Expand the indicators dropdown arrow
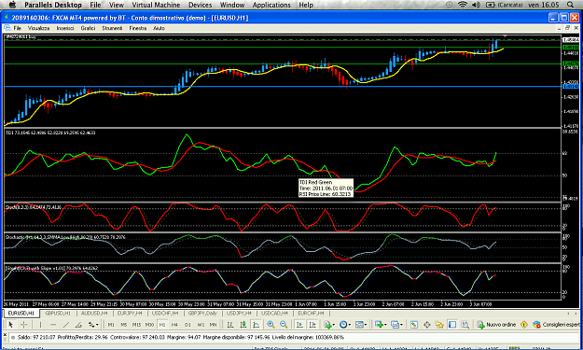 coord(334,325)
